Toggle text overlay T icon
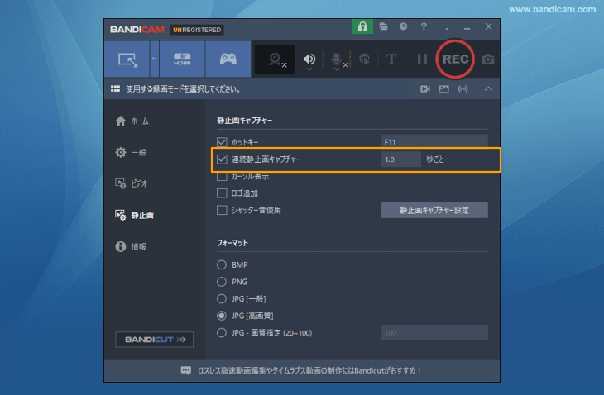Image resolution: width=604 pixels, height=395 pixels. (391, 59)
